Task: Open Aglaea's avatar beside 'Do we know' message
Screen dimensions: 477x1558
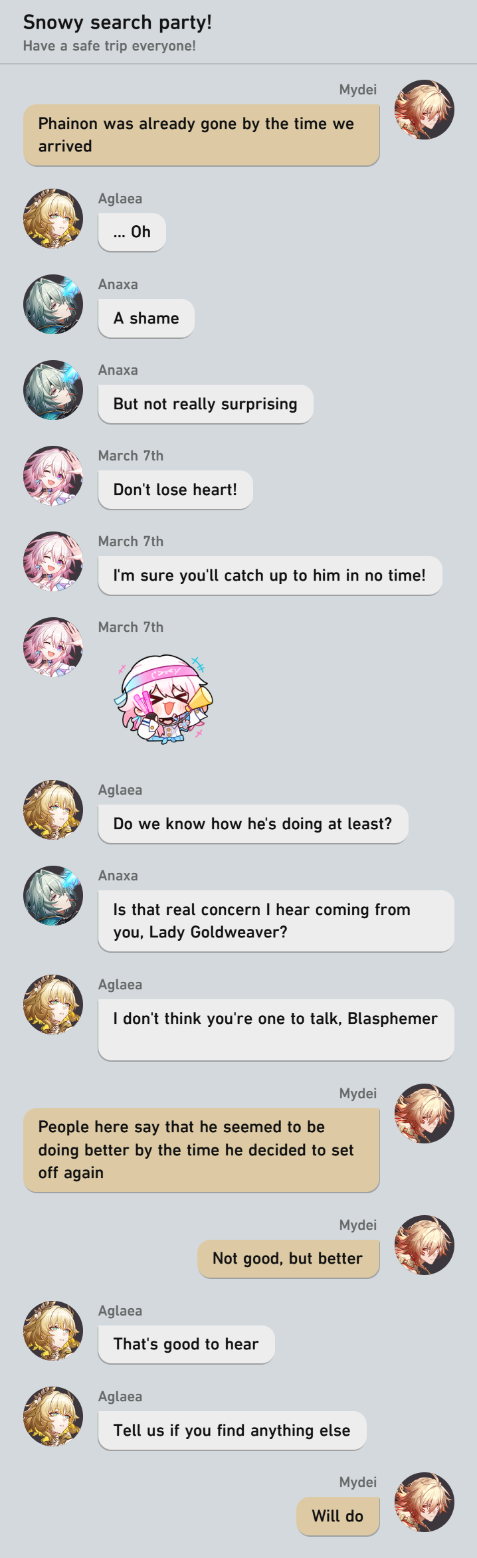Action: coord(53,810)
